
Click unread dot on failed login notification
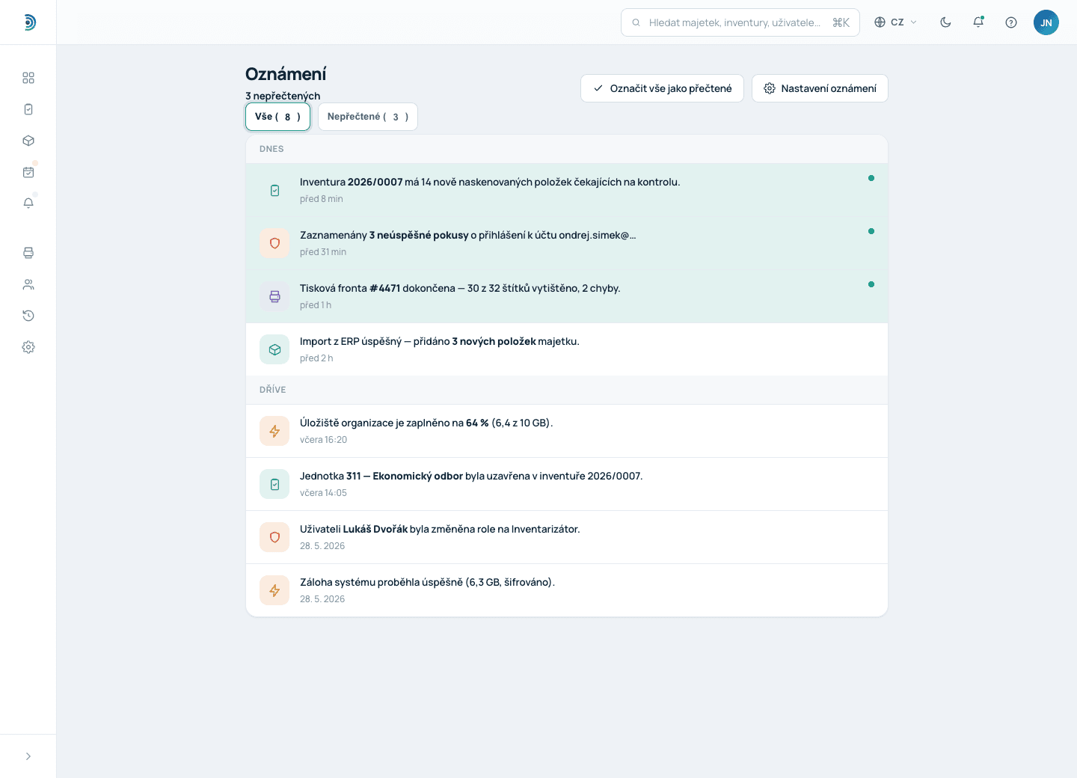pyautogui.click(x=871, y=231)
